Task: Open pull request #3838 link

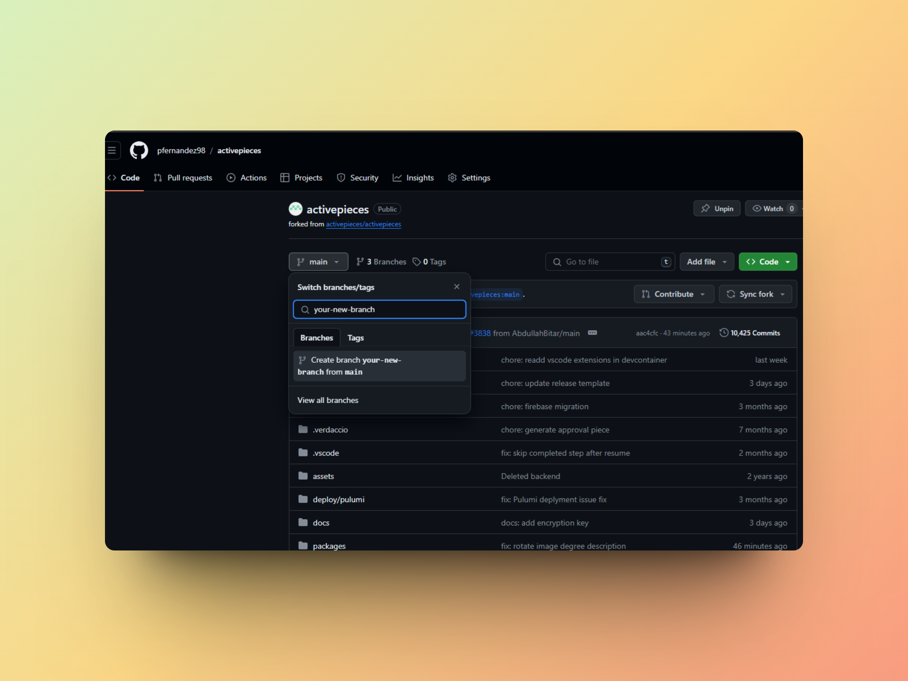Action: [x=481, y=333]
